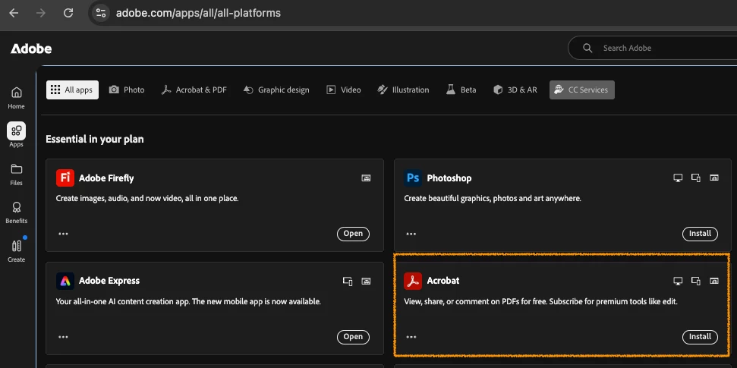Go back with the browser back arrow
This screenshot has height=368, width=737.
click(x=14, y=13)
